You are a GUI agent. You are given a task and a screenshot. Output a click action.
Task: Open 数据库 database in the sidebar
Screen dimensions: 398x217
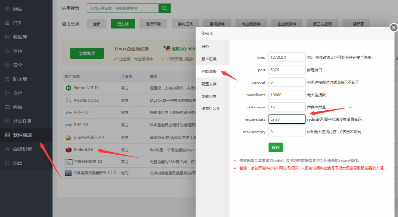[20, 37]
